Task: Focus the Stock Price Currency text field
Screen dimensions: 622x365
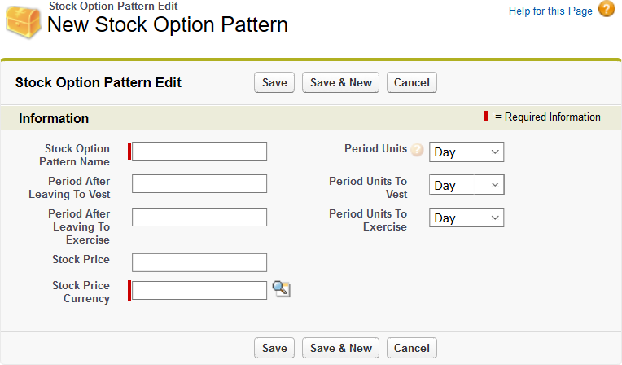Action: (199, 290)
